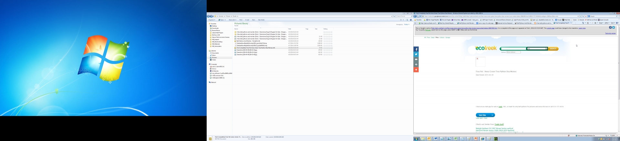Open Text-only version link
The width and height of the screenshot is (620, 141).
click(x=610, y=33)
